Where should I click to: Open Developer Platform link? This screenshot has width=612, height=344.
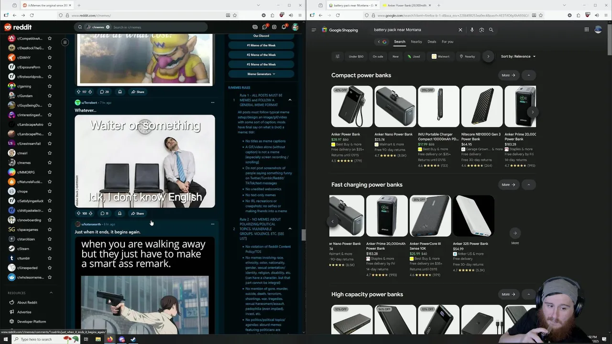[32, 322]
